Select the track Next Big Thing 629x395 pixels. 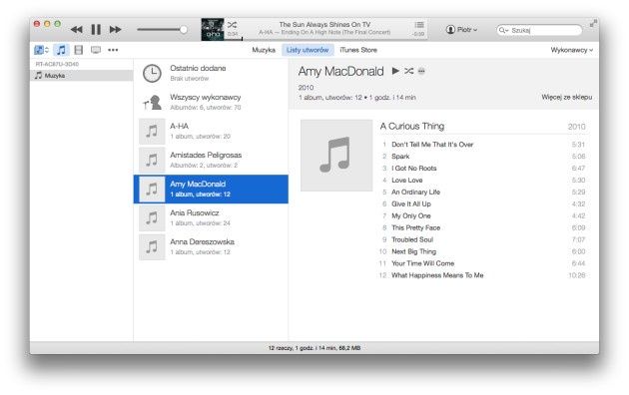pyautogui.click(x=483, y=251)
